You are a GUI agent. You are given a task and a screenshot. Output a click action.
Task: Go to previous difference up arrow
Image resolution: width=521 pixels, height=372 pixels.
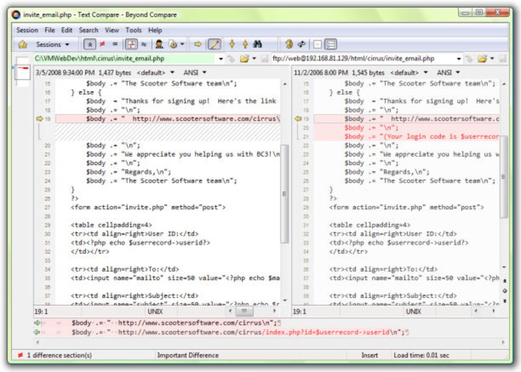coord(245,45)
